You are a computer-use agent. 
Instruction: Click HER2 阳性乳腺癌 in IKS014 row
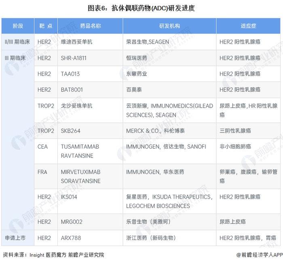tap(240, 197)
